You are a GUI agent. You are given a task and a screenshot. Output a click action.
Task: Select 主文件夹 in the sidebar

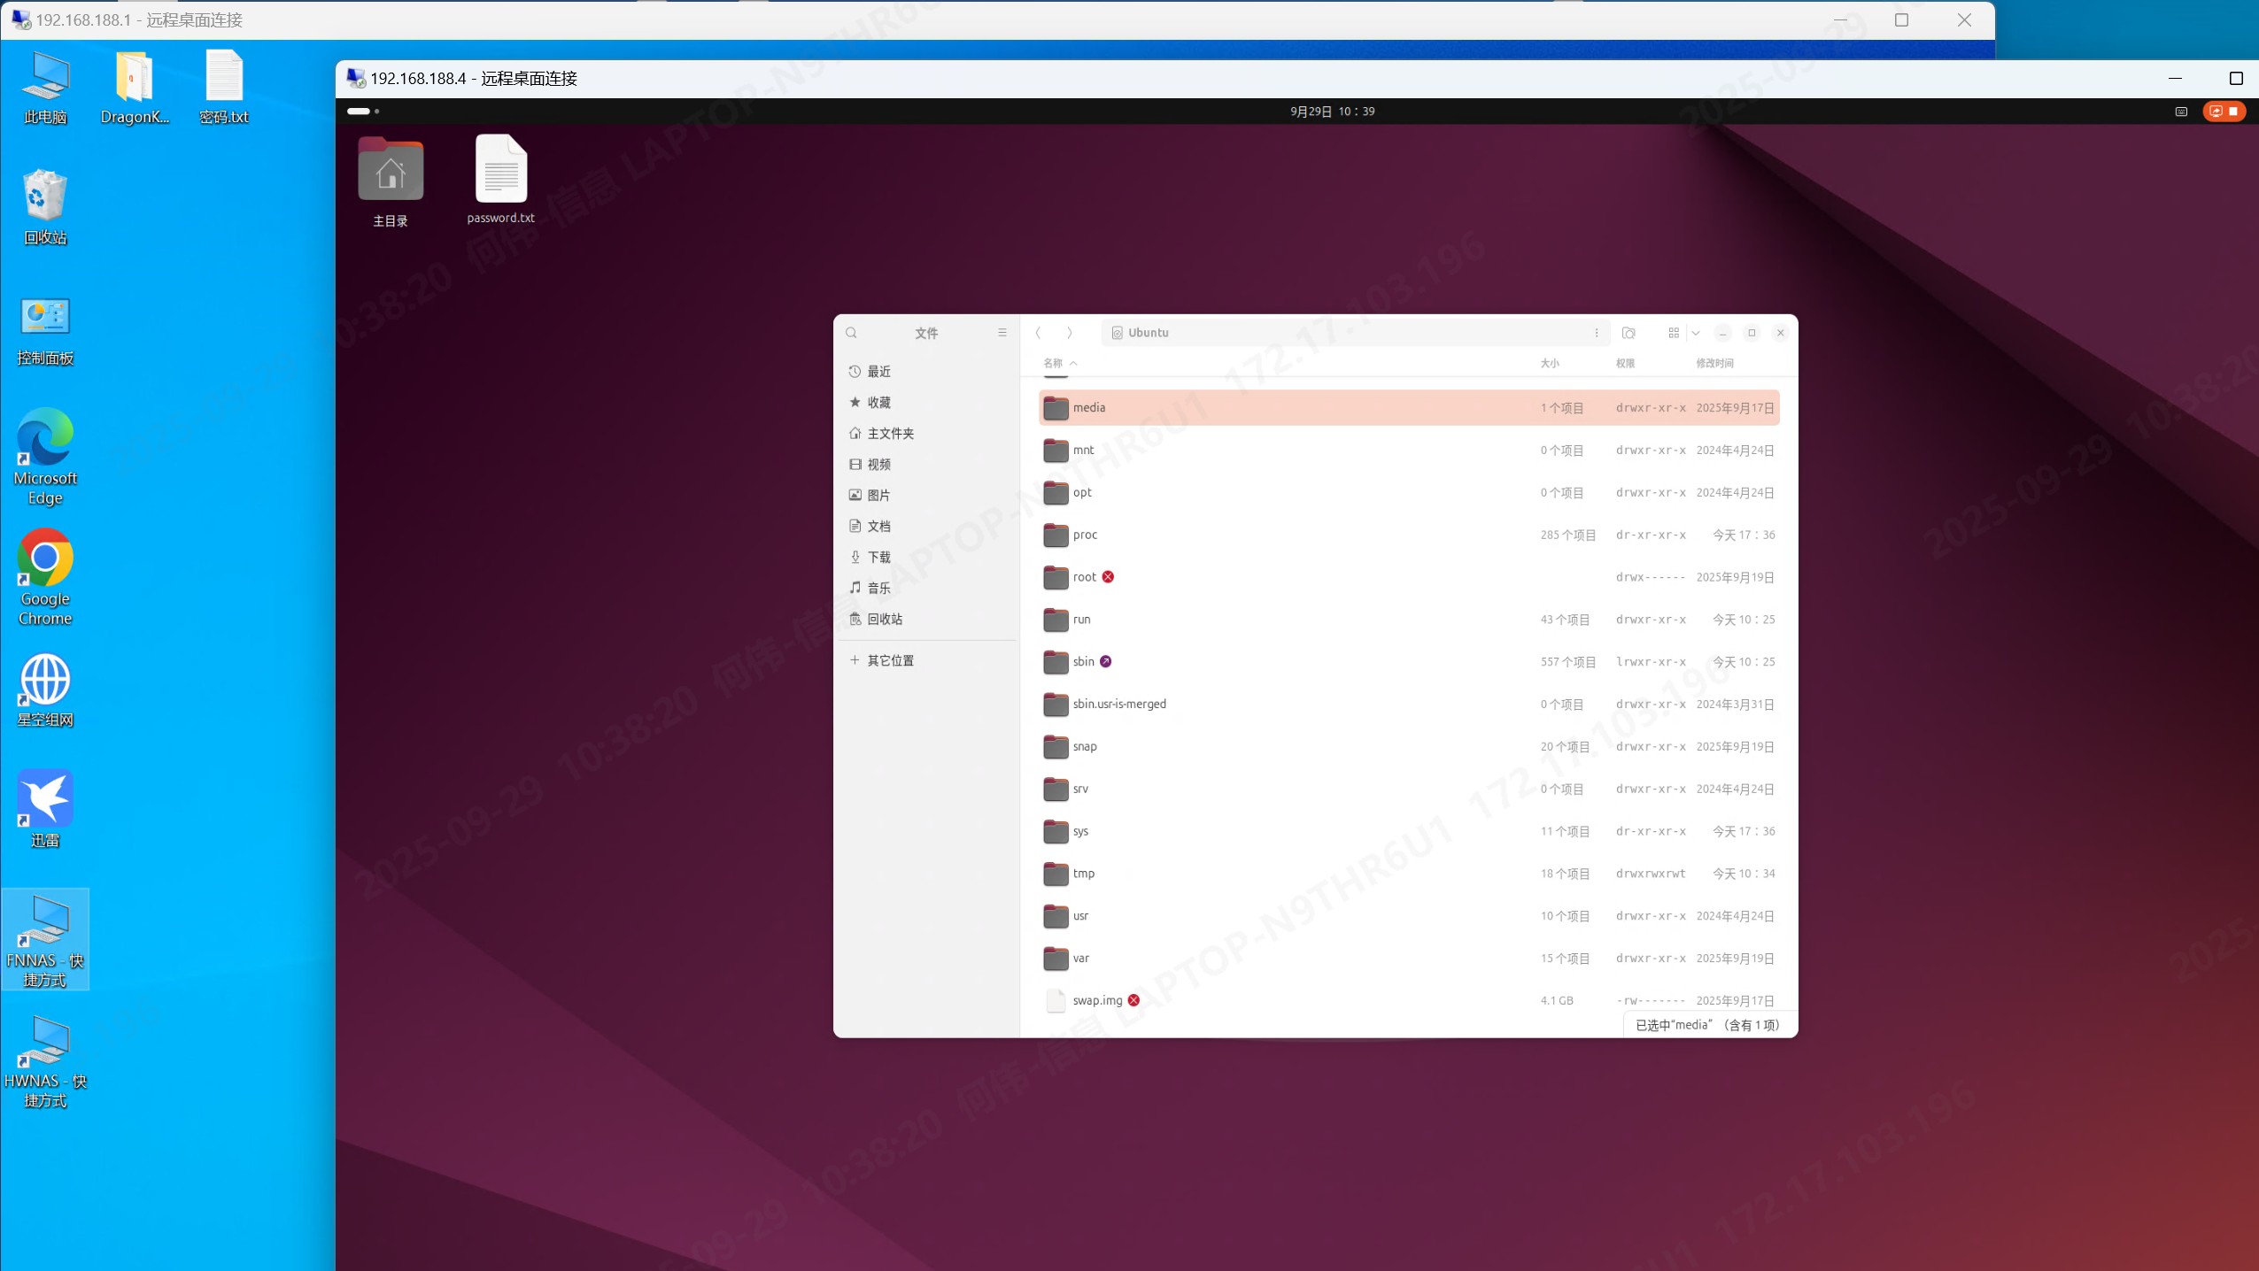889,433
